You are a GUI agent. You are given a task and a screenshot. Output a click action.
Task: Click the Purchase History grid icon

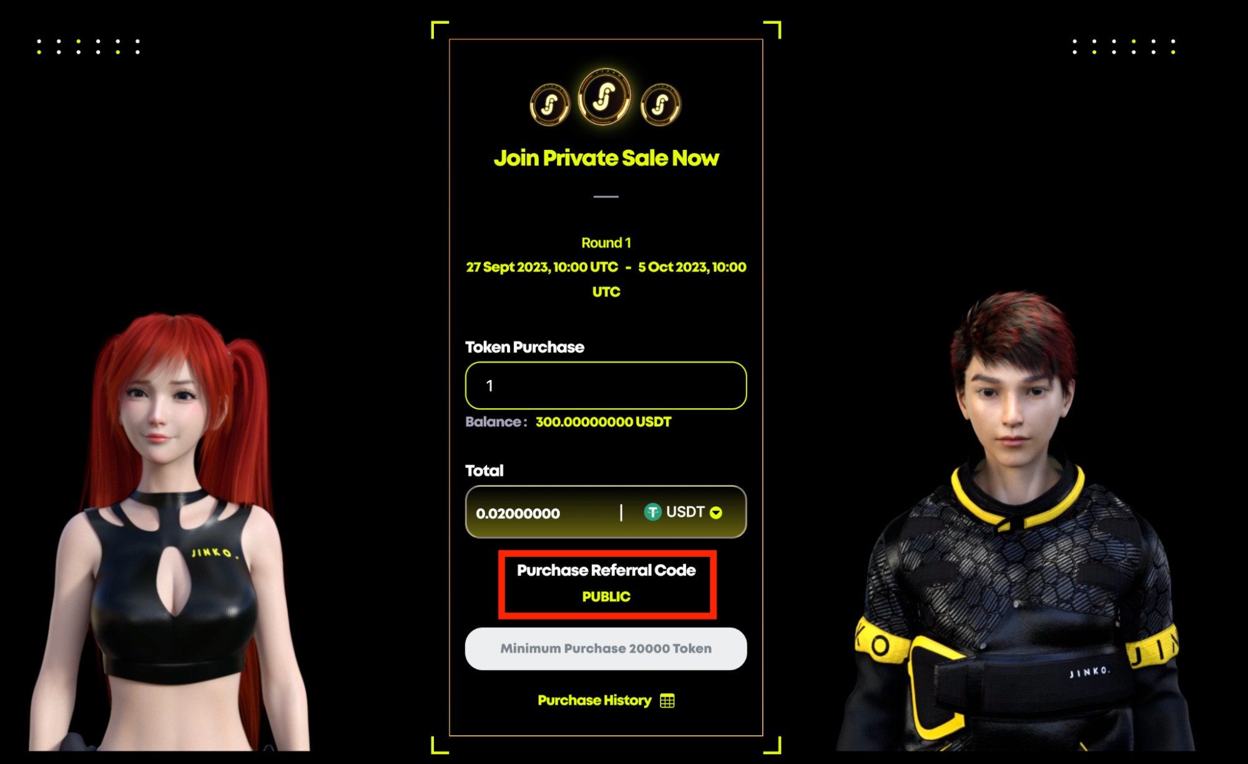675,700
